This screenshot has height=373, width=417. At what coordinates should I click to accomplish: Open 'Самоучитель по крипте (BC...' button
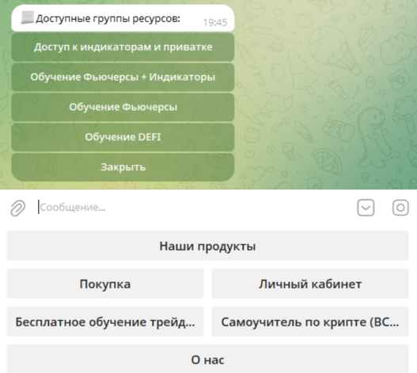tap(310, 322)
